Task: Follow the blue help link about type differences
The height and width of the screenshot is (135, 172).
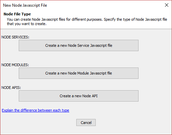Action: (x=35, y=110)
